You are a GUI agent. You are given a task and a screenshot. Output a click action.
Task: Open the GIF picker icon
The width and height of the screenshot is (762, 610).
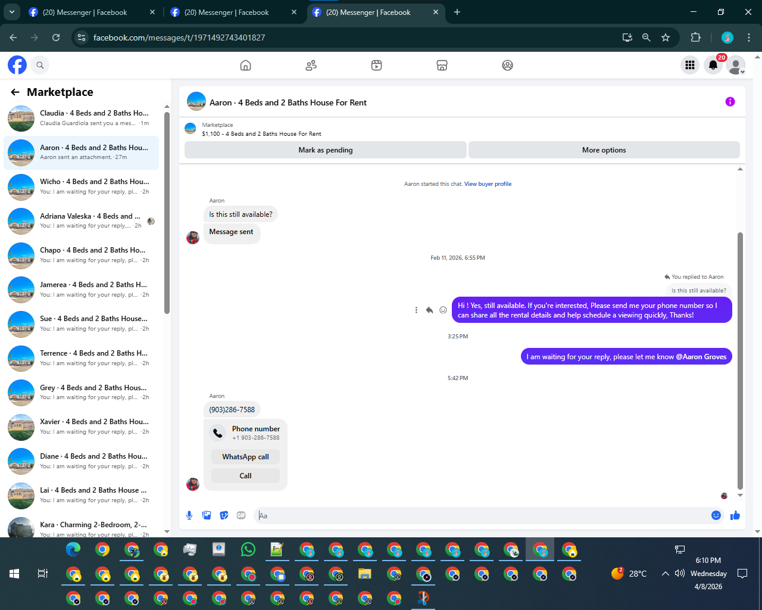(241, 515)
